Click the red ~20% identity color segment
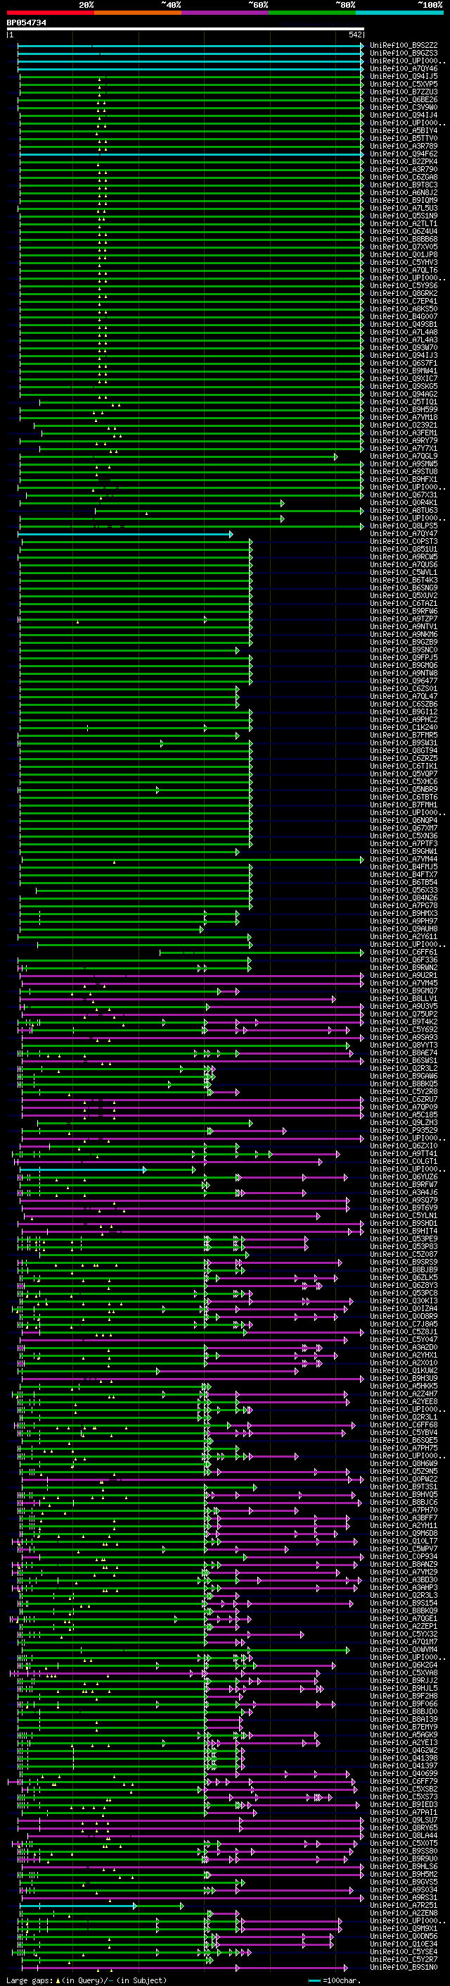The image size is (450, 1986). click(50, 13)
